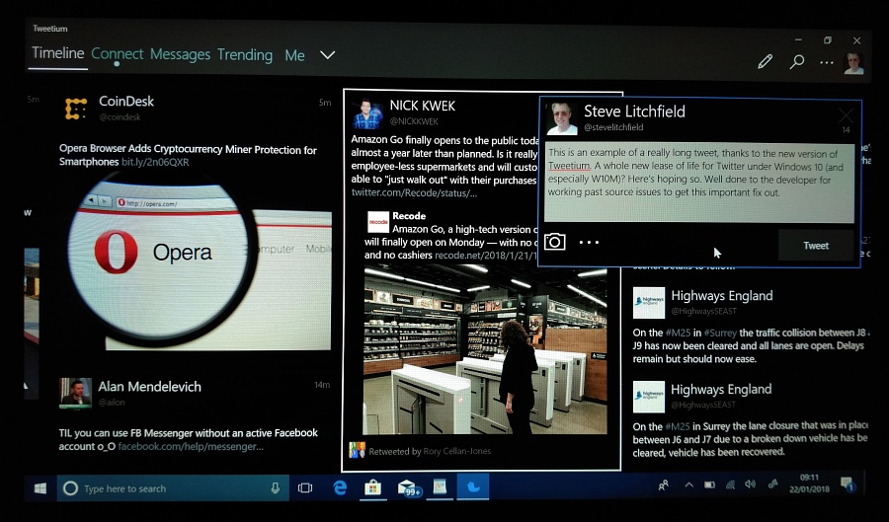889x522 pixels.
Task: Open the account avatar in the top-right header
Action: click(x=853, y=63)
